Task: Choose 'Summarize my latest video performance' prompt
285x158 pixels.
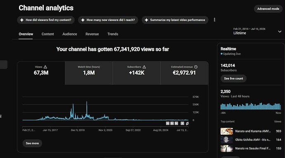Action: tap(175, 20)
